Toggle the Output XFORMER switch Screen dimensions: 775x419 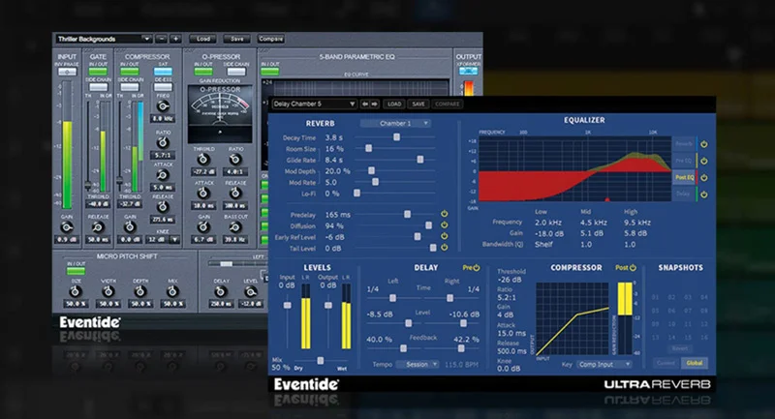click(468, 71)
